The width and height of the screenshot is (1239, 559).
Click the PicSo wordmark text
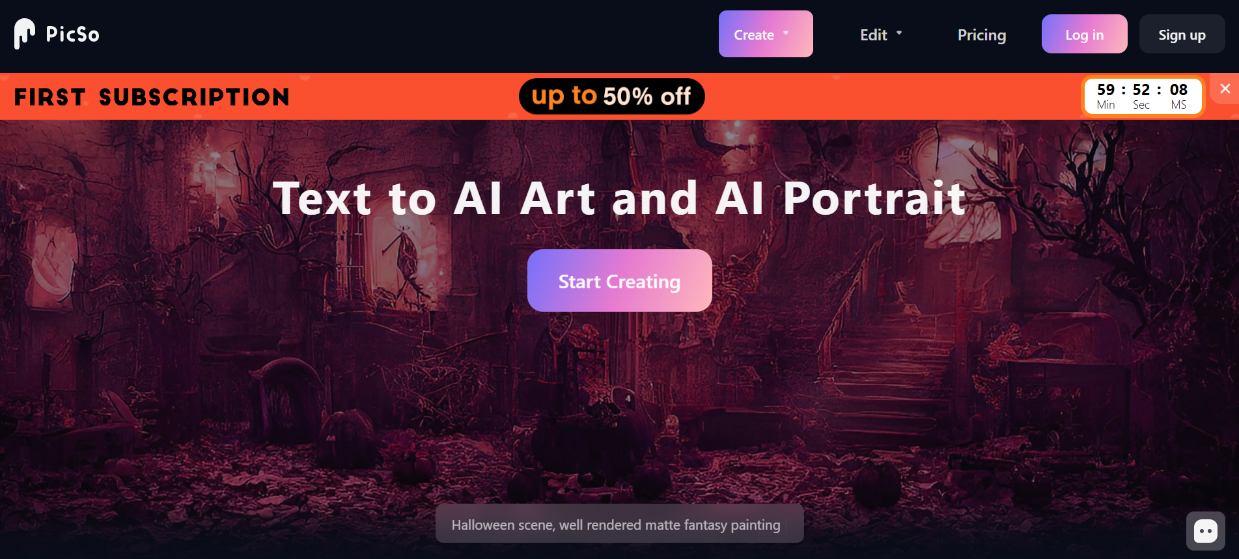(x=72, y=34)
